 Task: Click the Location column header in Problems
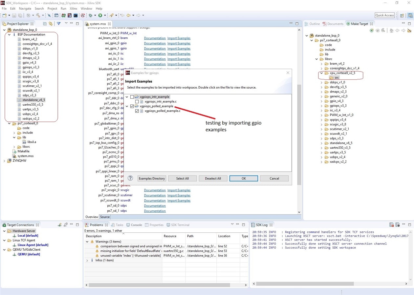point(229,236)
